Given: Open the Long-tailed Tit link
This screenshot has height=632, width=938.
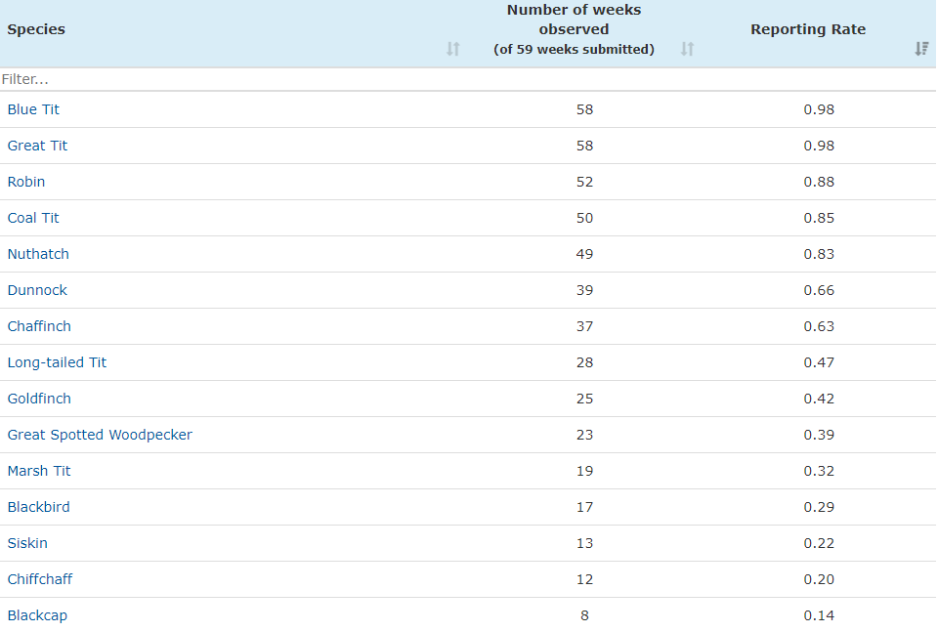Looking at the screenshot, I should click(x=57, y=362).
